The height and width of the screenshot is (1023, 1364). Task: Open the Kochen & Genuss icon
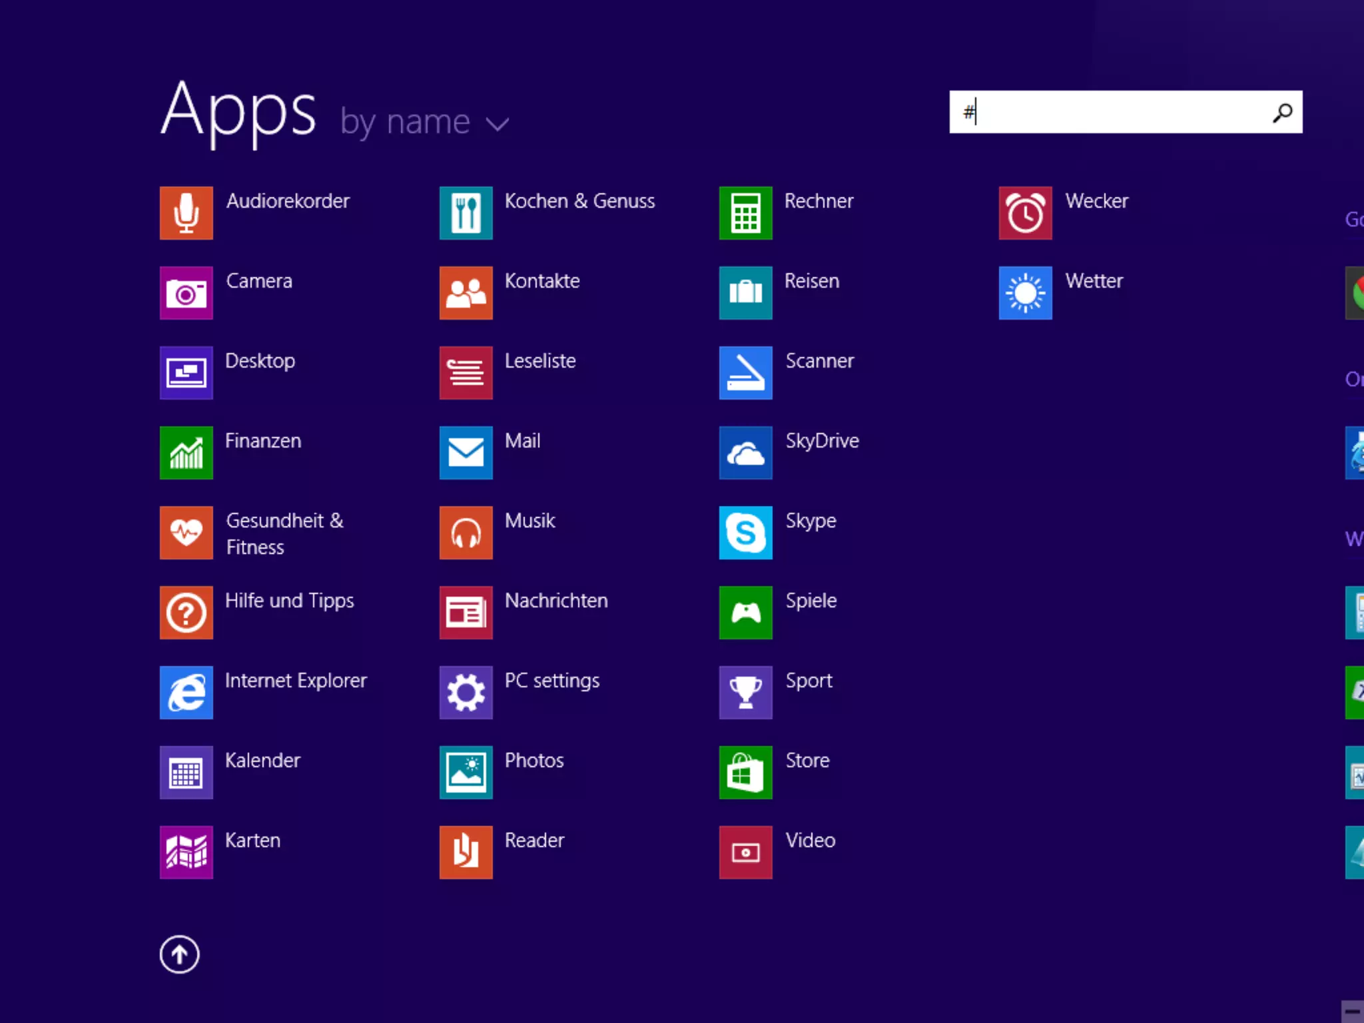pyautogui.click(x=466, y=213)
